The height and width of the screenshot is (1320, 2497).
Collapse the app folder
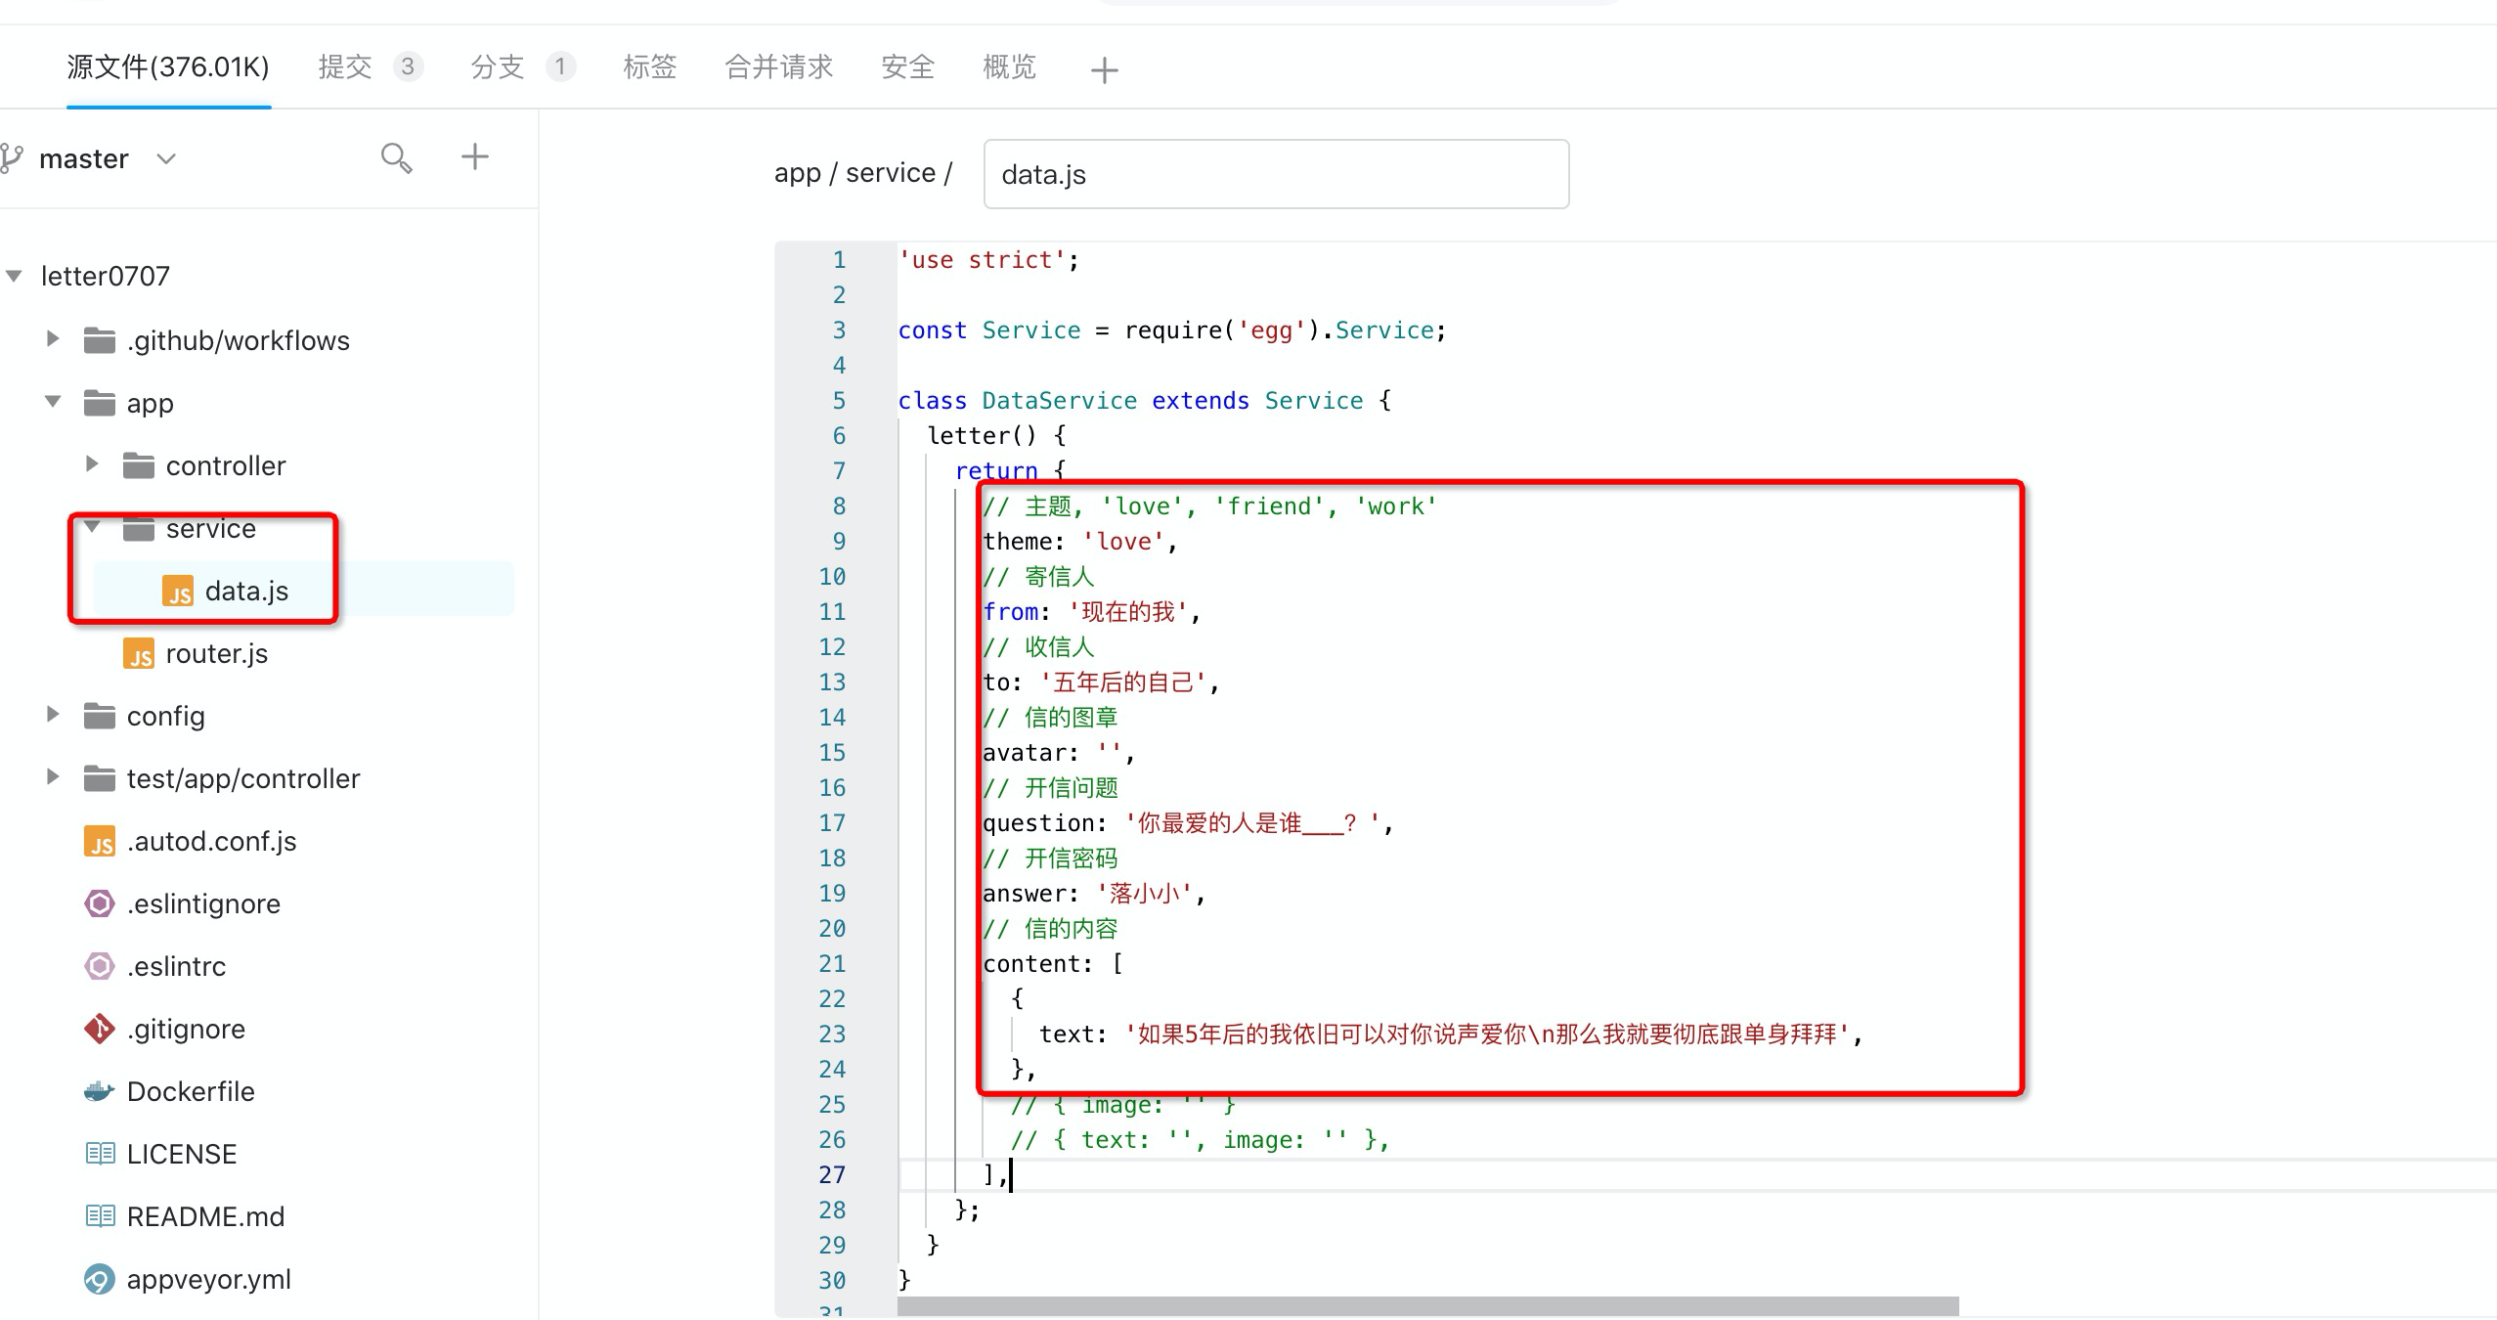tap(53, 402)
